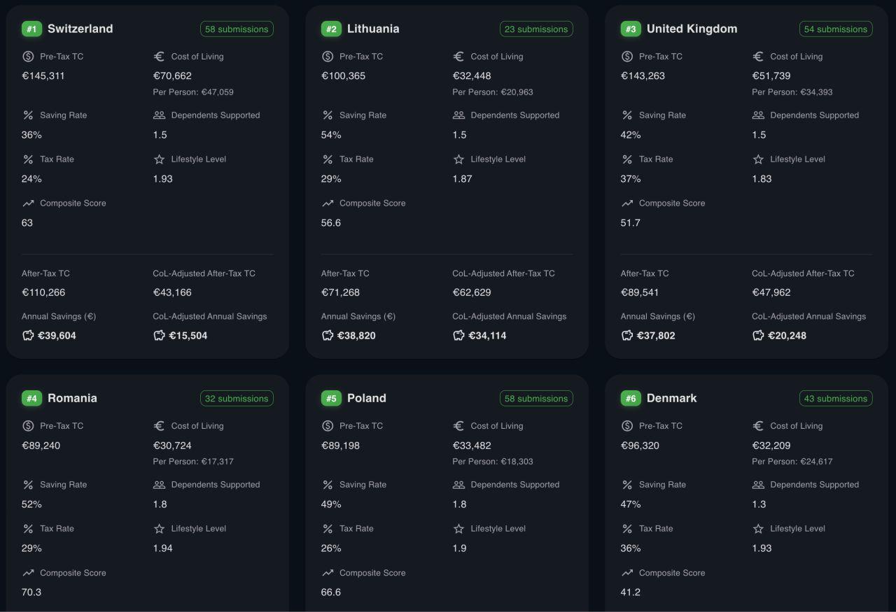Select the Denmark country card

click(746, 490)
